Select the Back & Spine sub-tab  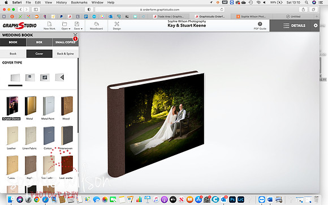pyautogui.click(x=65, y=54)
